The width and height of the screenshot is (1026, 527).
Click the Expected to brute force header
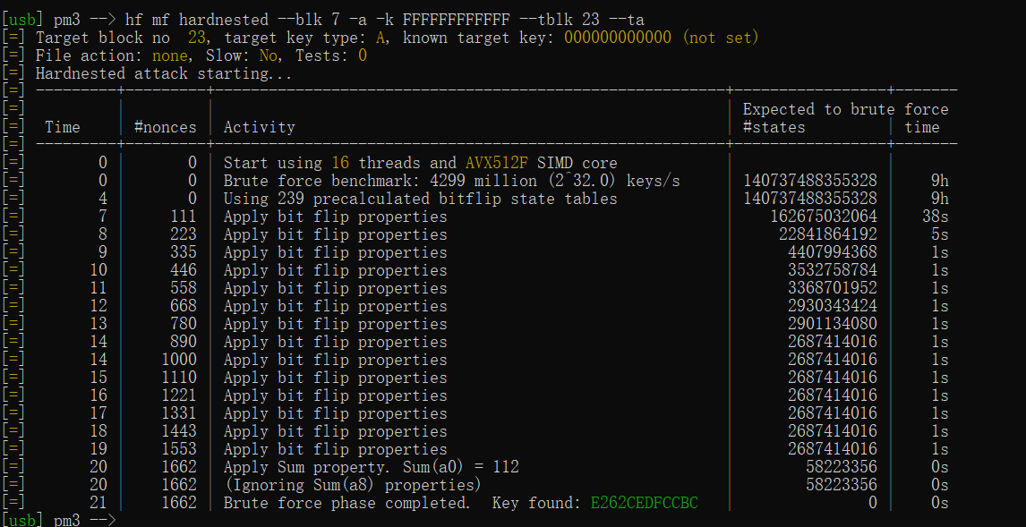[845, 109]
